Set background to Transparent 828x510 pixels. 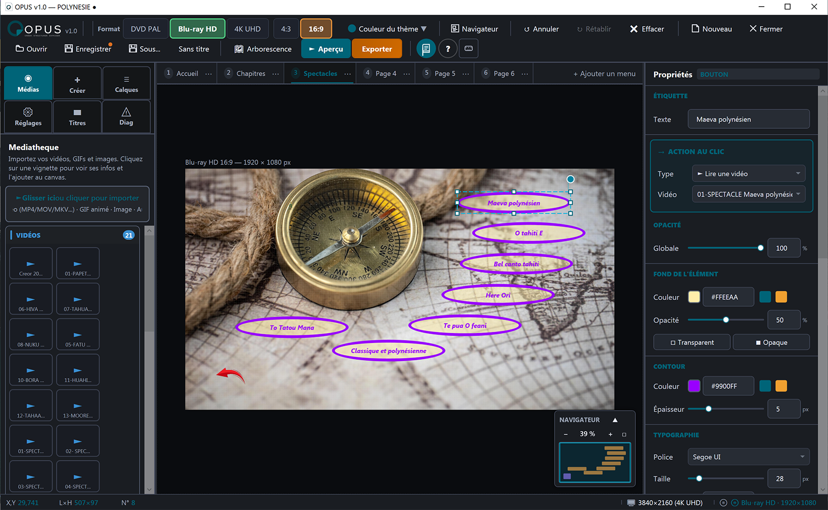(692, 342)
